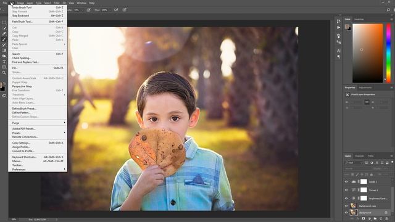The width and height of the screenshot is (395, 222).
Task: Open the Image menu
Action: [x=20, y=3]
